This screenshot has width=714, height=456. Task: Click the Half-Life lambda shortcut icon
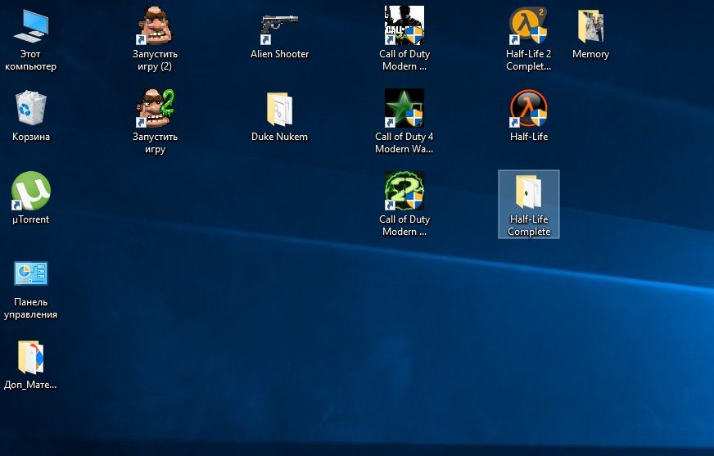coord(528,108)
